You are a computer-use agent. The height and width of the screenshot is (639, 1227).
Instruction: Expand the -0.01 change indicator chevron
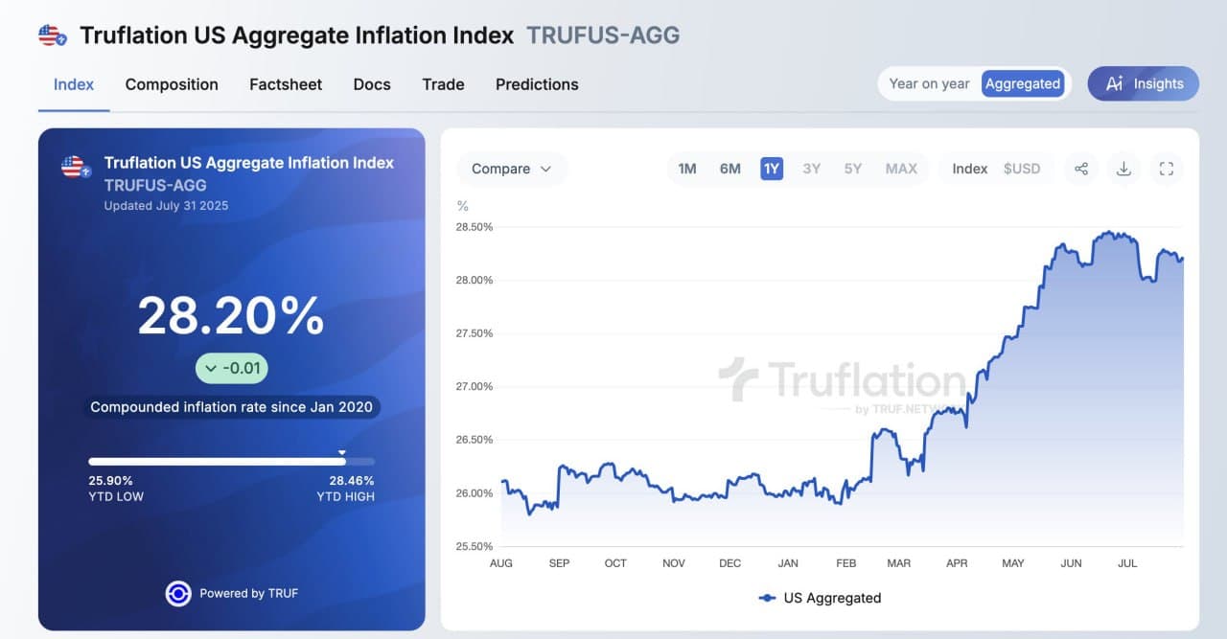(x=210, y=368)
